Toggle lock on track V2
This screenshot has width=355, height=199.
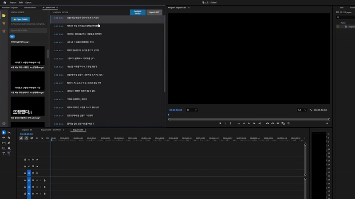(25, 166)
